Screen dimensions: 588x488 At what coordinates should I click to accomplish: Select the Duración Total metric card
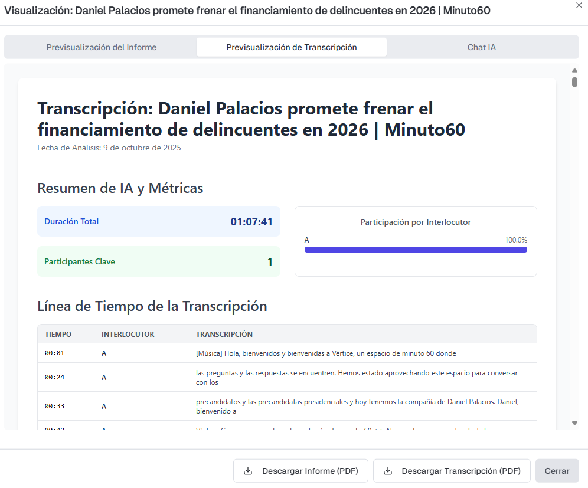click(x=158, y=221)
